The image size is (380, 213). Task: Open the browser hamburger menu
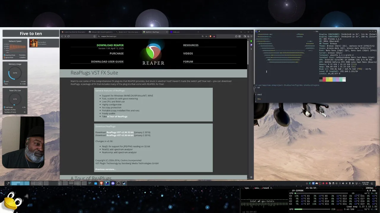tap(251, 36)
